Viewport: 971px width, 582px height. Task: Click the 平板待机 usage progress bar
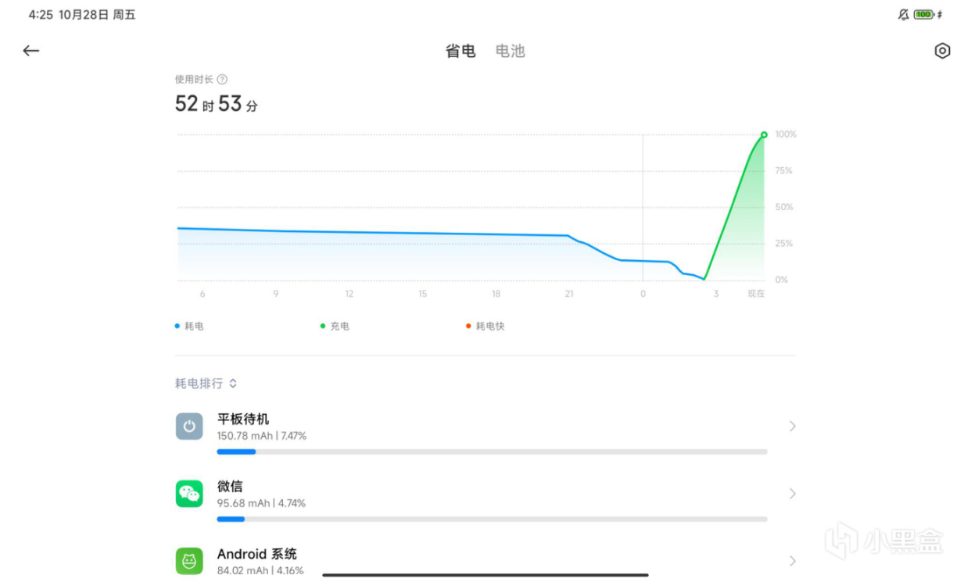[492, 452]
